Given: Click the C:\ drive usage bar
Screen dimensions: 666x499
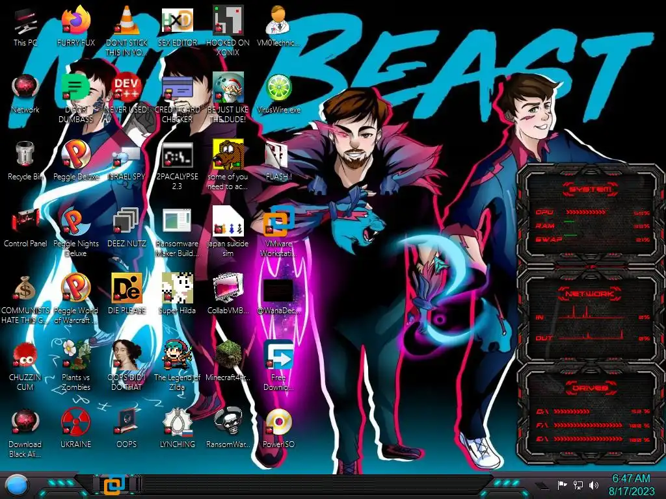Looking at the screenshot, I should (571, 411).
